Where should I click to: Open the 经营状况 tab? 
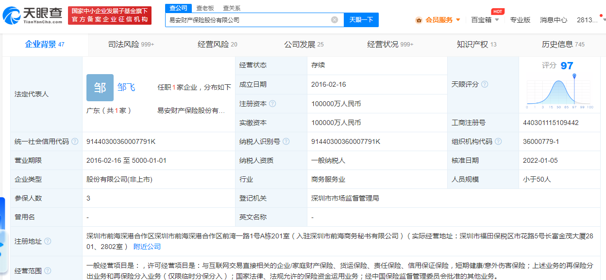[390, 45]
